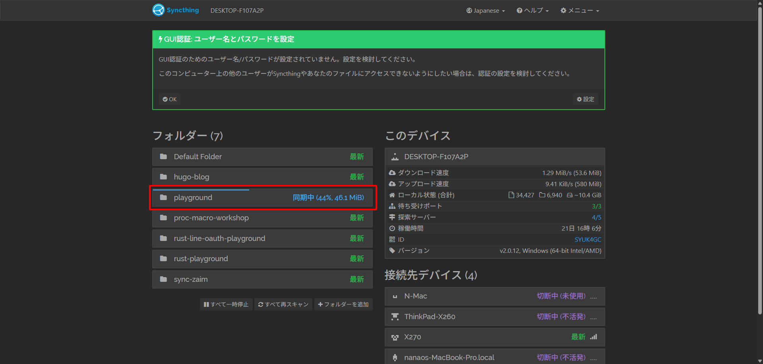763x364 pixels.
Task: Click the signal strength icon for X270
Action: [593, 337]
